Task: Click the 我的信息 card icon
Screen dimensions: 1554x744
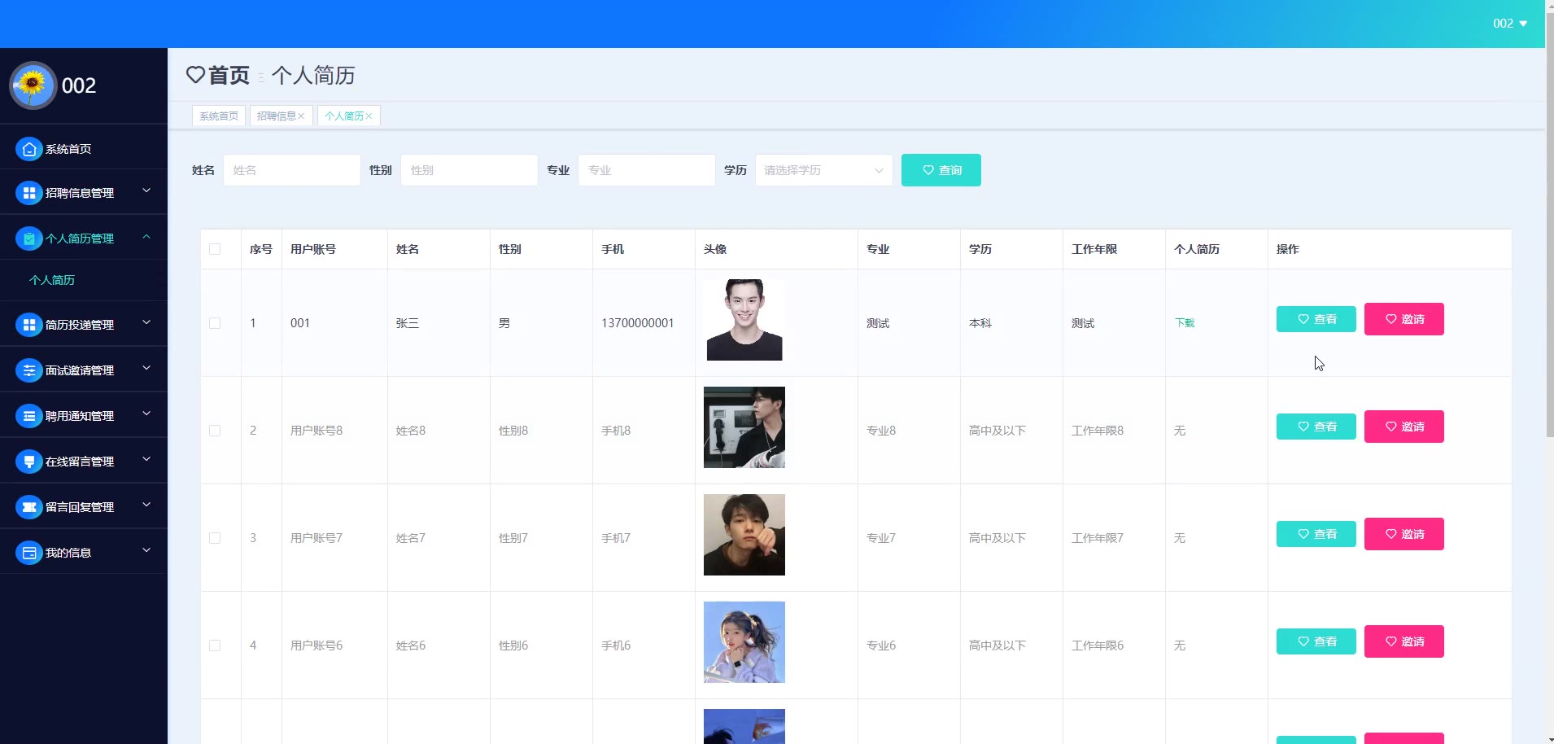Action: coord(29,553)
